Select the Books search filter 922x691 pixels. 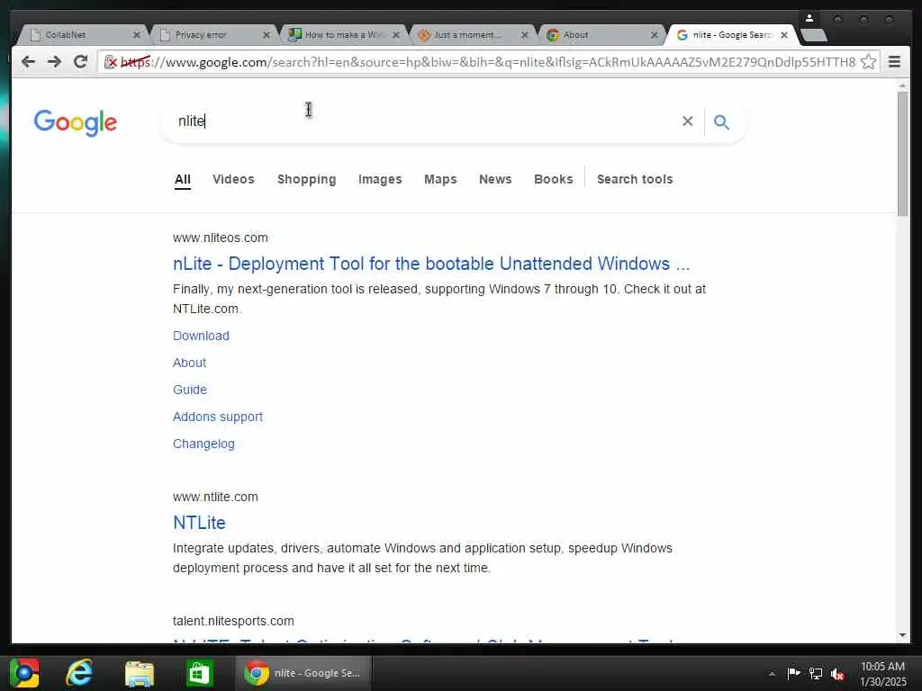pyautogui.click(x=554, y=179)
